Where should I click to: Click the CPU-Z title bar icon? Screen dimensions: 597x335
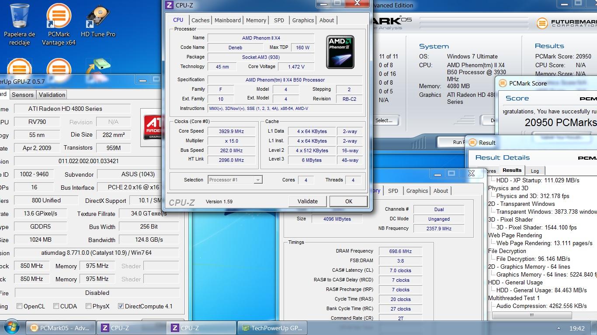click(169, 5)
